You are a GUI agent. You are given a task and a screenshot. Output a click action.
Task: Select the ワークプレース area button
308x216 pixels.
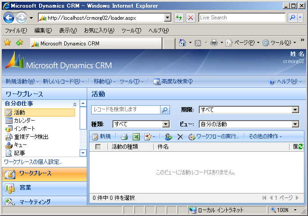[45, 174]
